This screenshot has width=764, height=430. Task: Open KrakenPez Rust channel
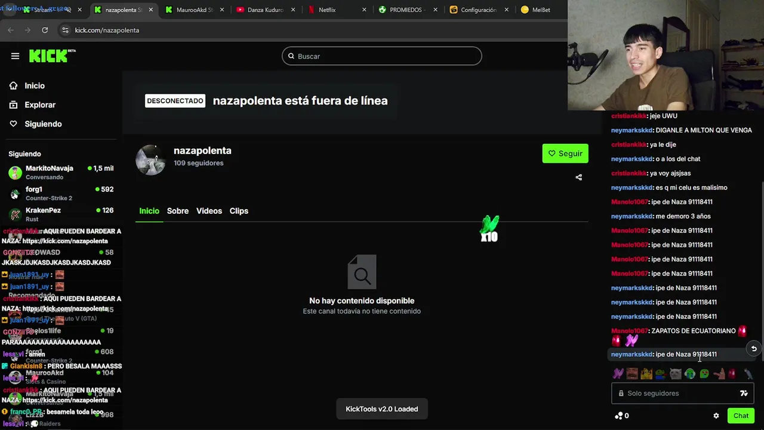pyautogui.click(x=61, y=214)
